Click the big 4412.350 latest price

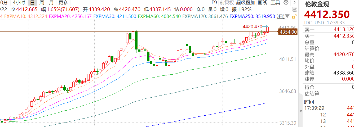pyautogui.click(x=327, y=15)
